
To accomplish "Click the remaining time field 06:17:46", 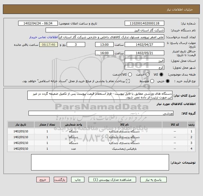I will tap(49, 45).
